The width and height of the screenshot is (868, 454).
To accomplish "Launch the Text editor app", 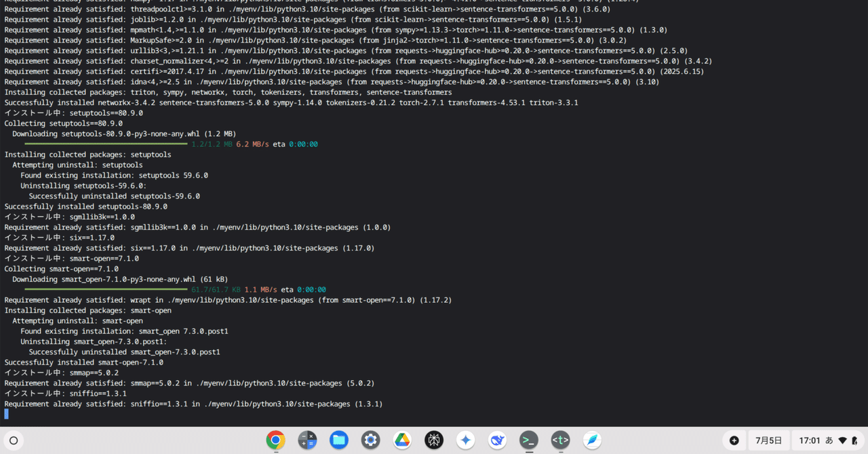I will [560, 440].
